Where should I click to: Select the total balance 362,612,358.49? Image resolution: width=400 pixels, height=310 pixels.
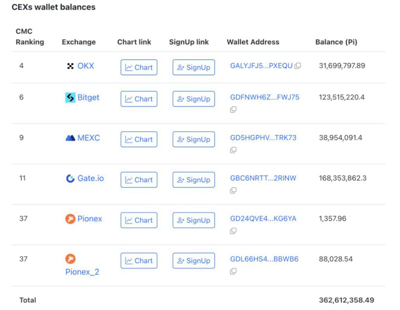tap(346, 300)
